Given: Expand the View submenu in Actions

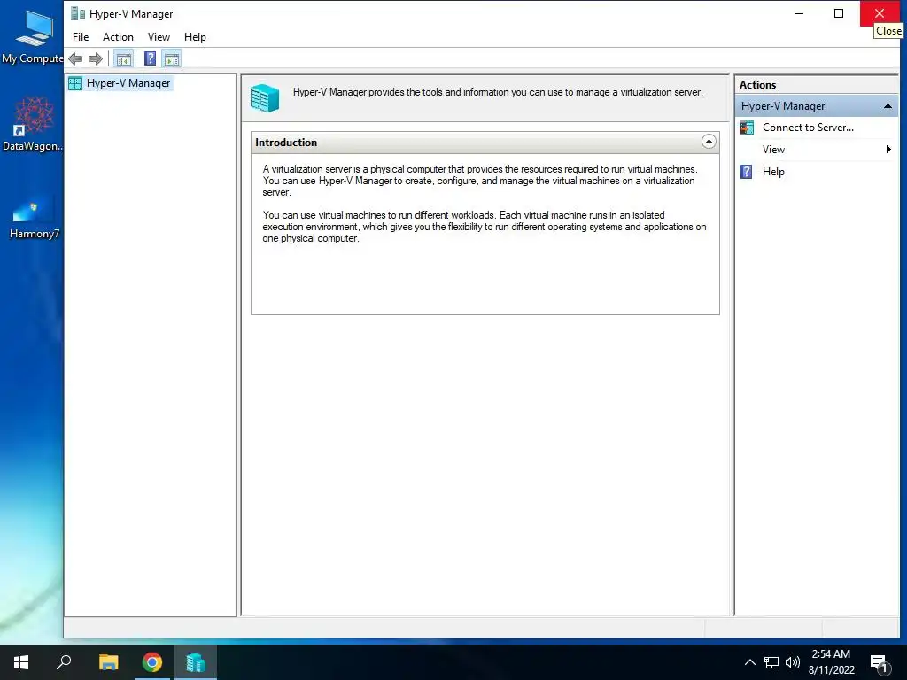Looking at the screenshot, I should pos(816,150).
